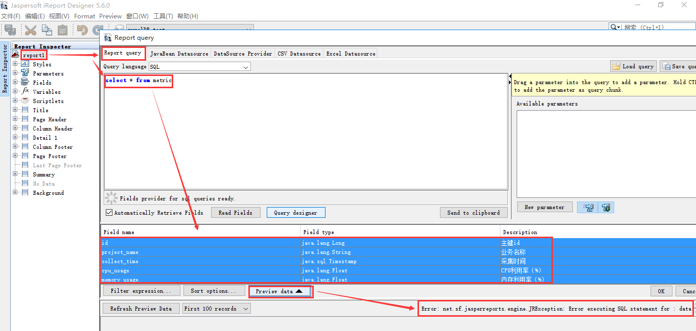The height and width of the screenshot is (331, 696).
Task: Expand the Page Header tree node
Action: pos(15,119)
